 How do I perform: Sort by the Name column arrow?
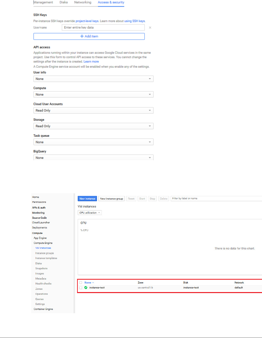pyautogui.click(x=93, y=283)
